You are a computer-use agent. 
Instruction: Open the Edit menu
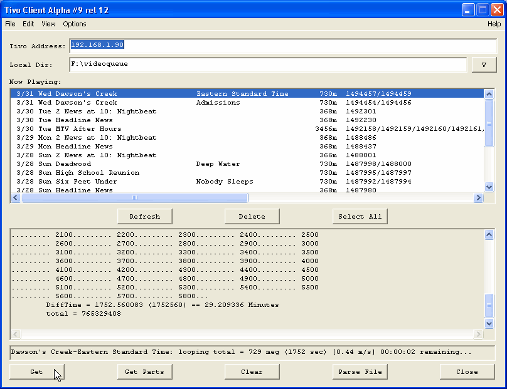[28, 24]
